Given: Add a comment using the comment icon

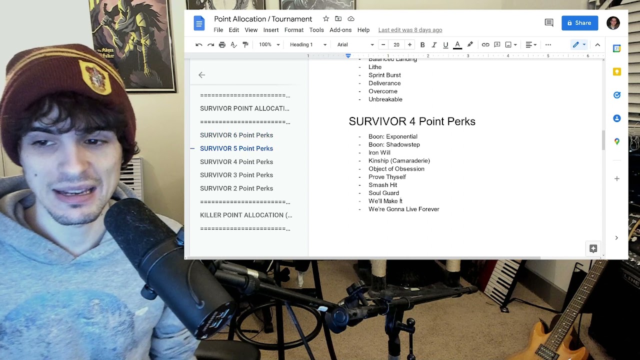Looking at the screenshot, I should coord(497,44).
